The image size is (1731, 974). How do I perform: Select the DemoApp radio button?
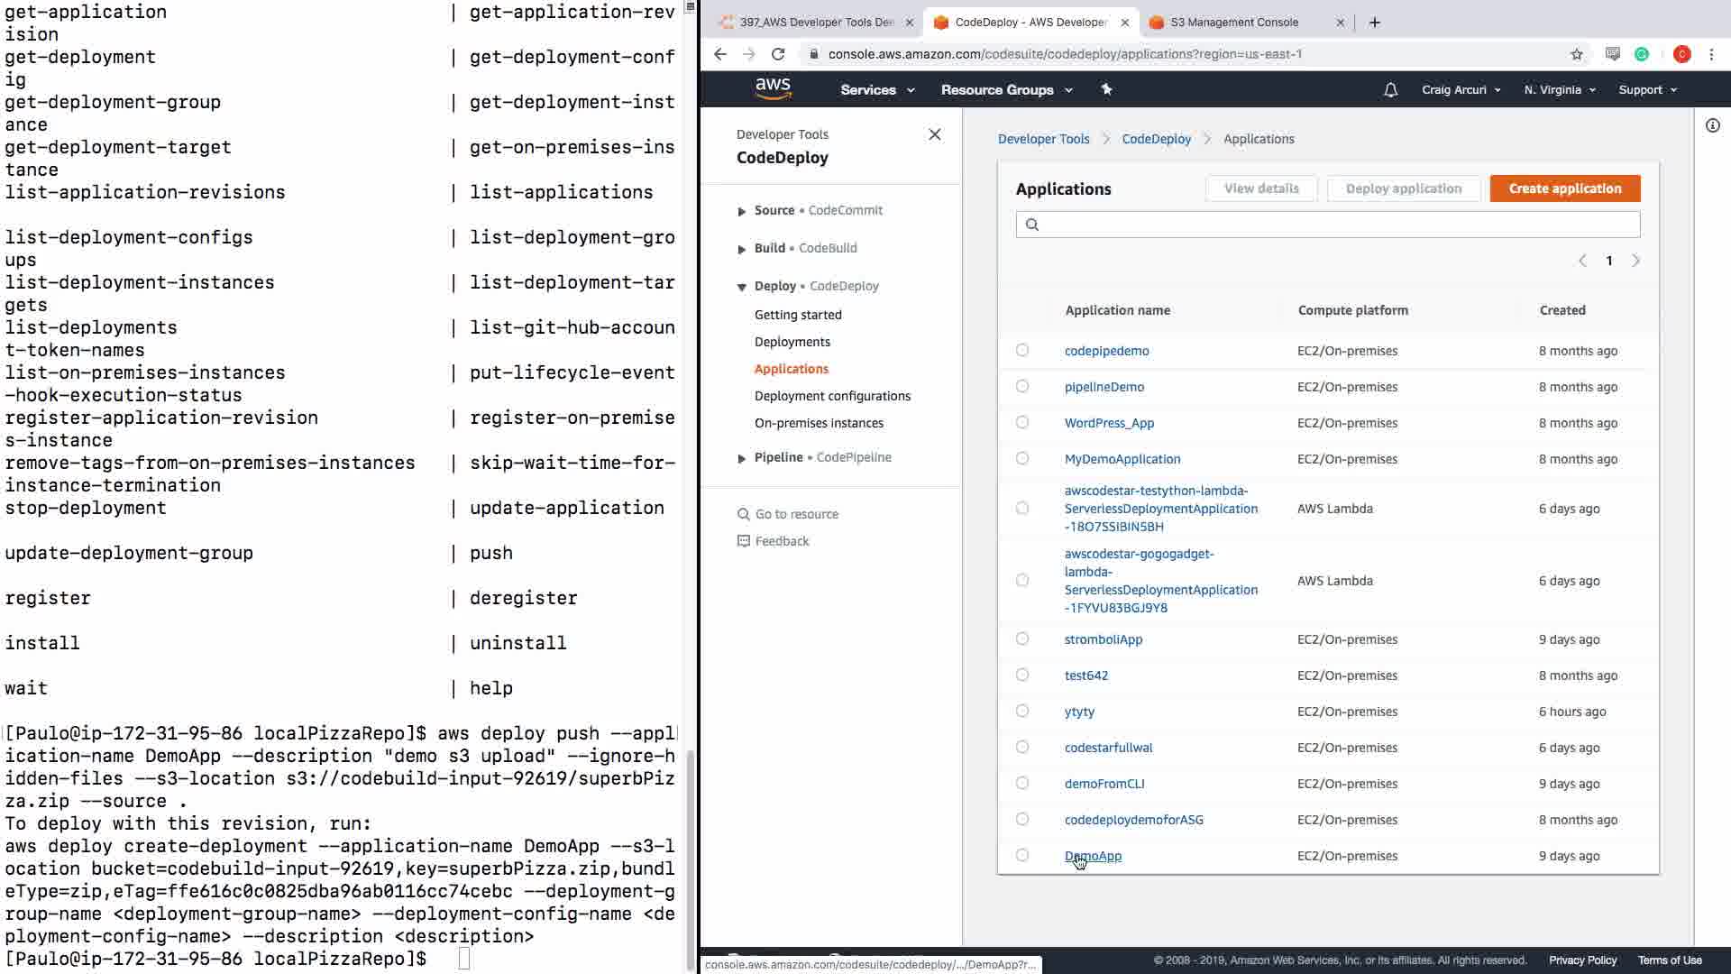point(1021,855)
